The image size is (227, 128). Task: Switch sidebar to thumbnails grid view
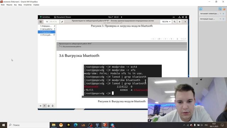(x=40, y=106)
